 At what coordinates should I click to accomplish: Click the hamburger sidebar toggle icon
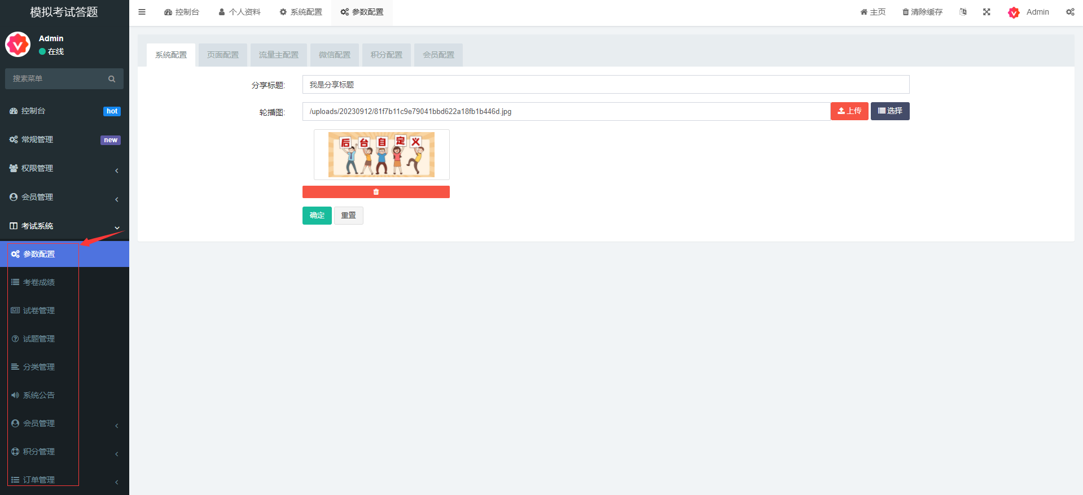(x=142, y=12)
